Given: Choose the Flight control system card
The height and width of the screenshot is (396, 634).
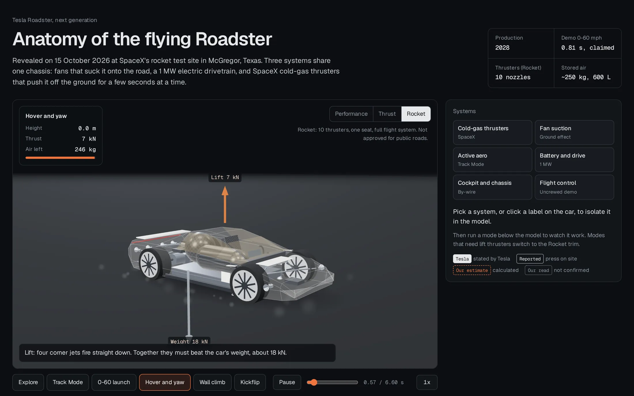Looking at the screenshot, I should click(574, 187).
